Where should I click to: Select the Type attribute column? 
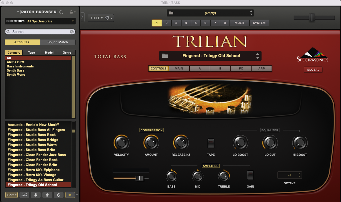31,52
